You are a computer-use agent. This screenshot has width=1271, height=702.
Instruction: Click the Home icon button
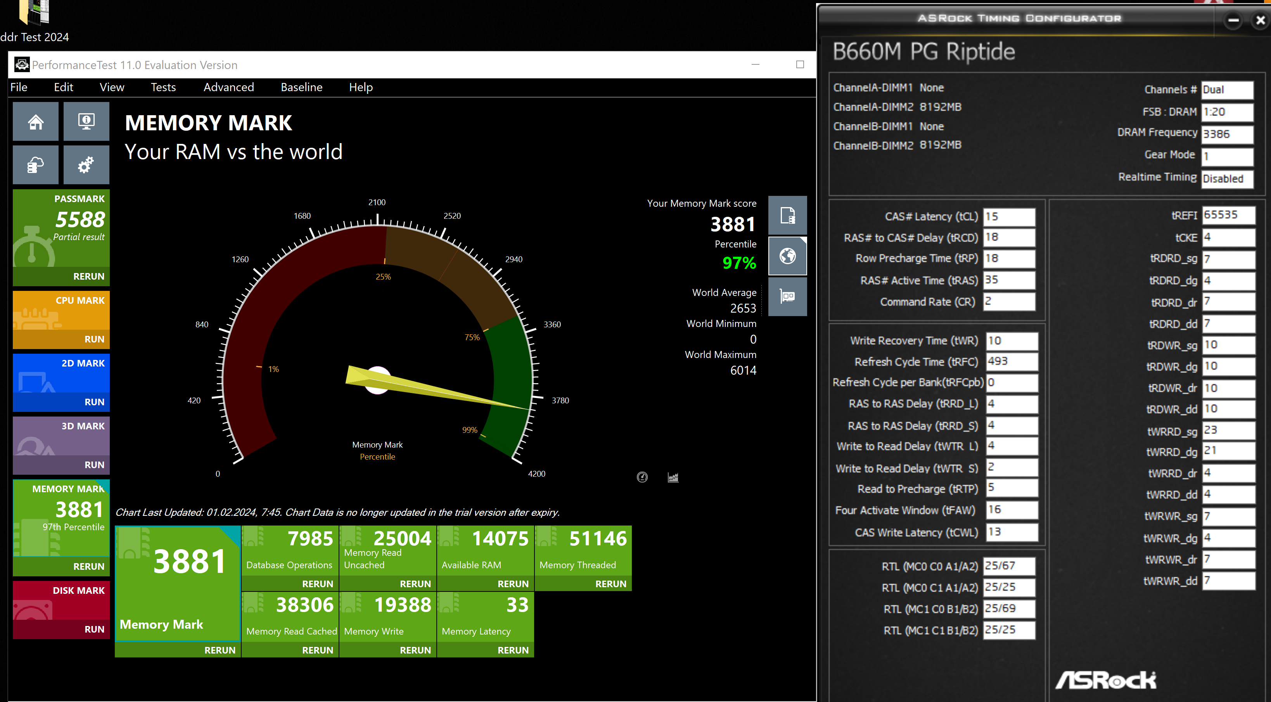(x=36, y=121)
